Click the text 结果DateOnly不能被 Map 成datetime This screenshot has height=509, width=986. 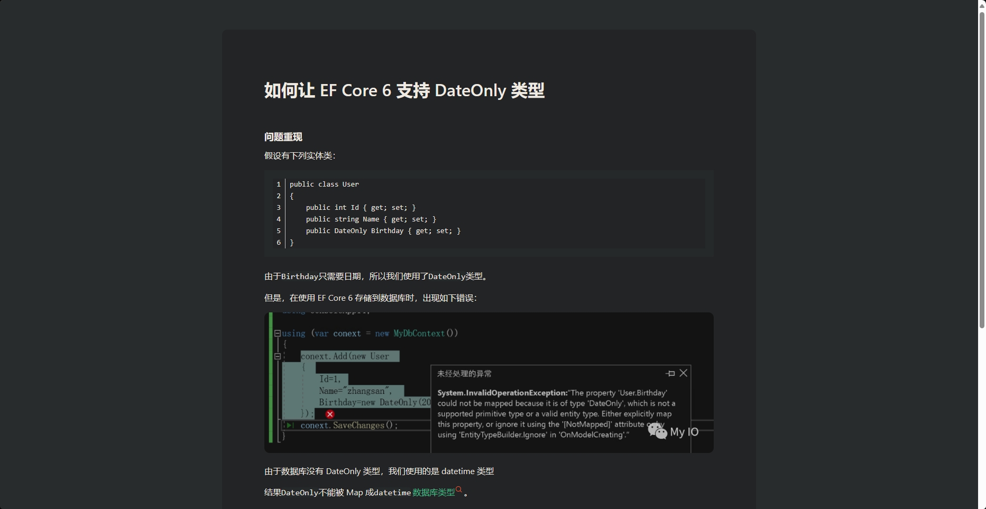(x=337, y=493)
